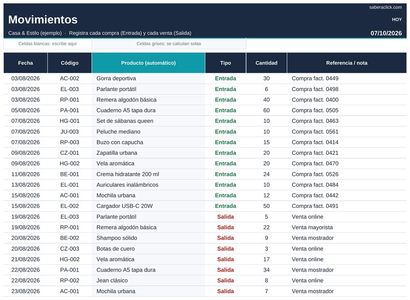Select reference Compra fact. 0421

pyautogui.click(x=347, y=153)
